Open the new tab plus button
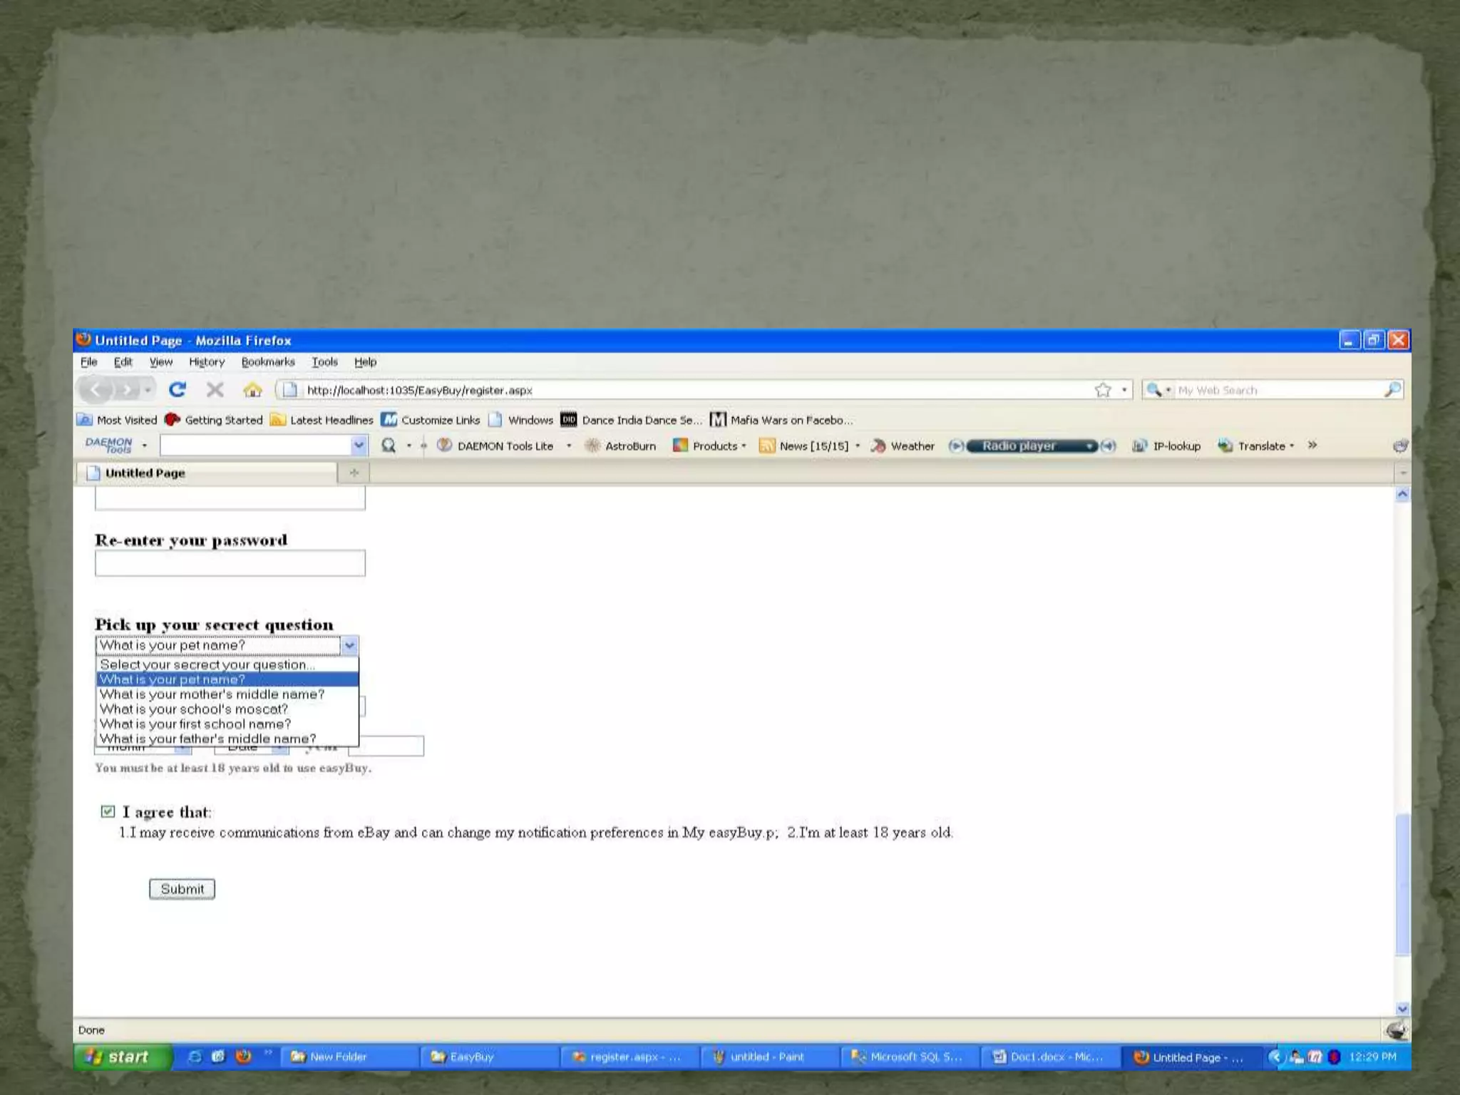This screenshot has width=1460, height=1095. [354, 473]
